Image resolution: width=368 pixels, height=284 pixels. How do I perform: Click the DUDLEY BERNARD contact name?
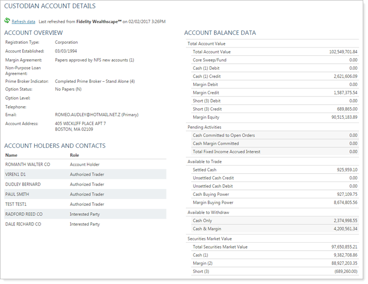point(23,184)
